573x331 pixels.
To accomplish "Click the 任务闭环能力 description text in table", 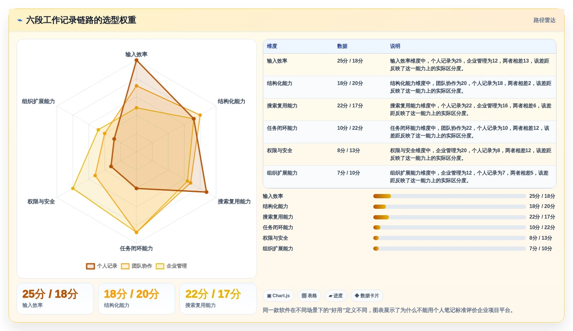I will click(470, 132).
